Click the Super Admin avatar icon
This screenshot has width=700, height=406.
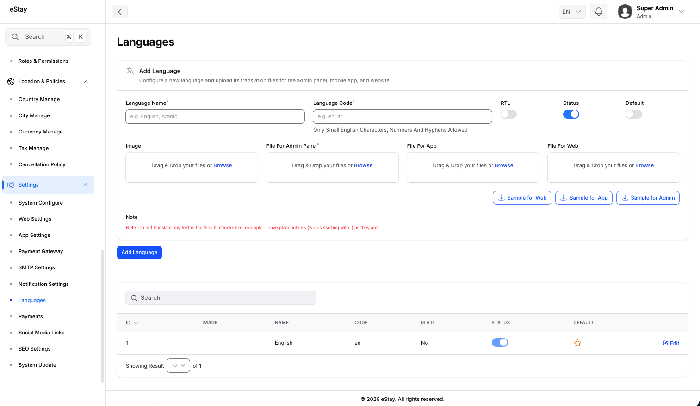point(625,12)
